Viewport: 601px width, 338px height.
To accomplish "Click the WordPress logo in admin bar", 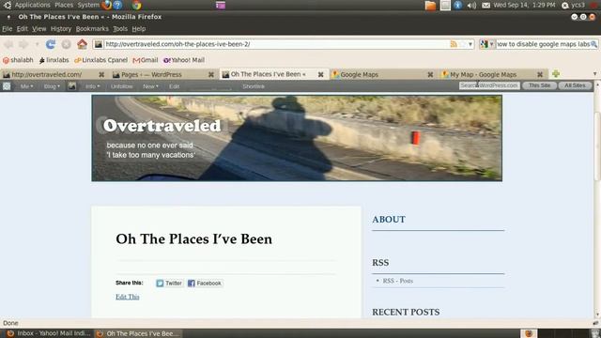I will click(7, 86).
